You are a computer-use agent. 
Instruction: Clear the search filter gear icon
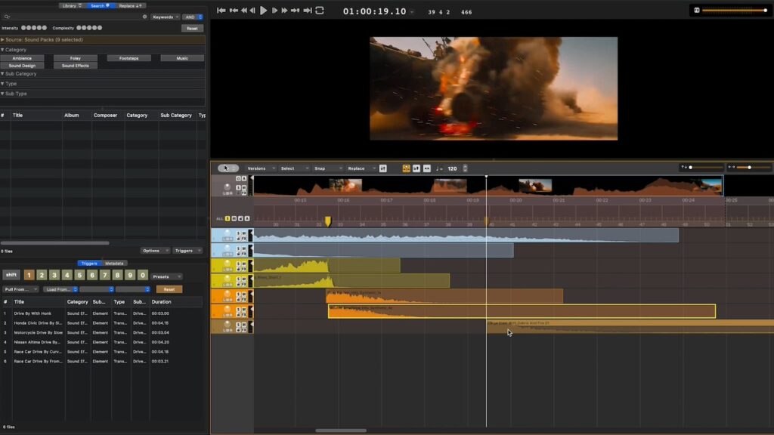[144, 17]
